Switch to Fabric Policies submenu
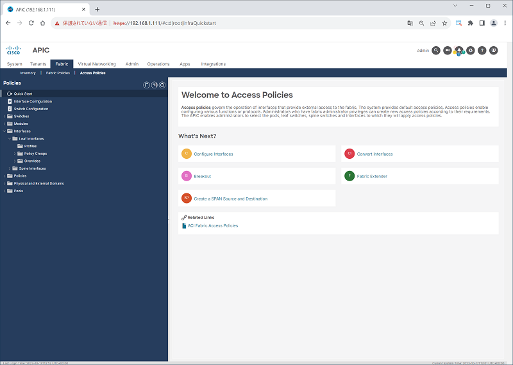513x365 pixels. (x=58, y=73)
